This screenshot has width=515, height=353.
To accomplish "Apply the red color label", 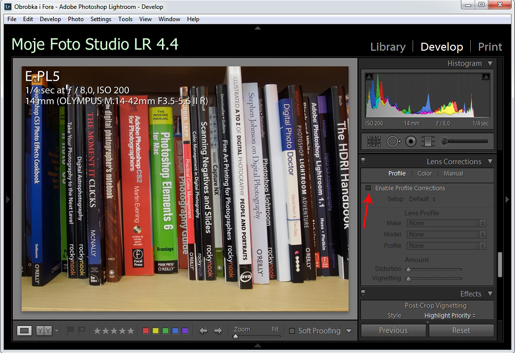I will tap(146, 331).
